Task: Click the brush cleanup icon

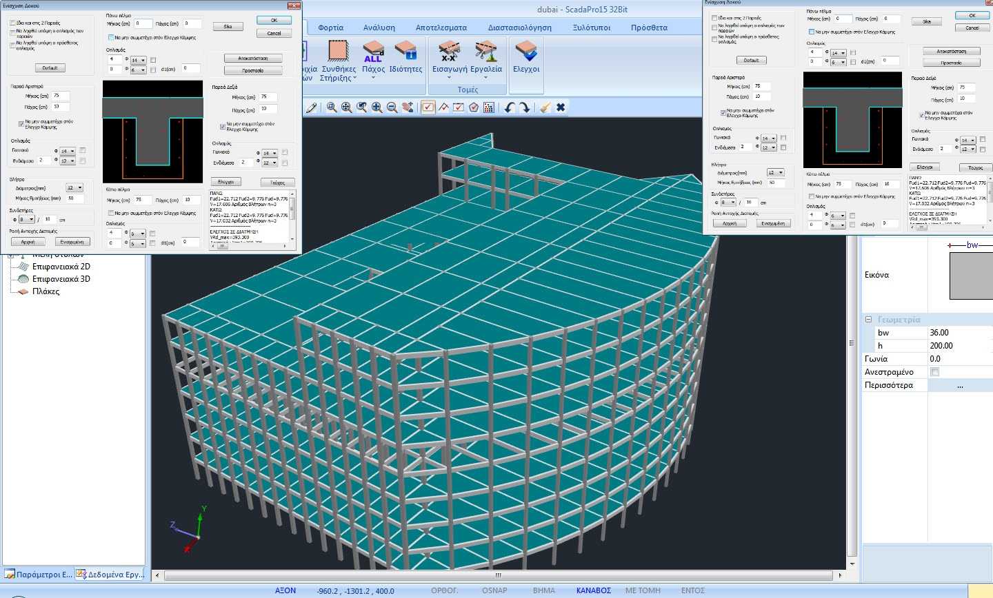Action: coord(545,107)
